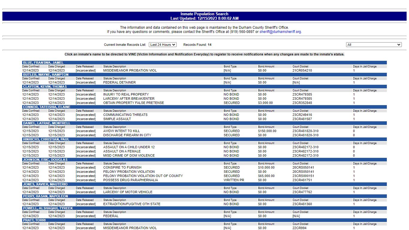Select DISCHARGE FIREARM IN CITY charge

click(127, 135)
